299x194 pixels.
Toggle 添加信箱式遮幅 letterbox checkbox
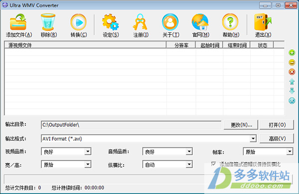click(x=214, y=164)
